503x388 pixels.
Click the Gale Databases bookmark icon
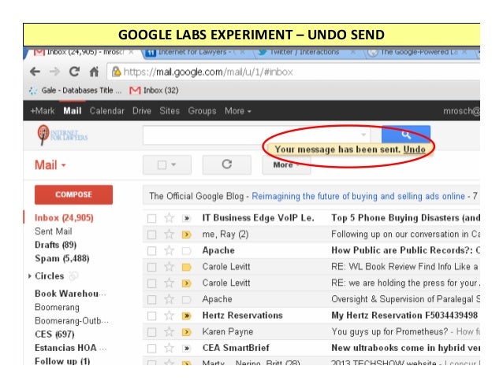33,91
